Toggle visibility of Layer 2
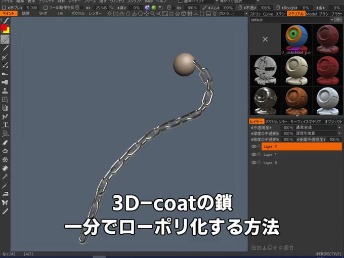 (254, 146)
